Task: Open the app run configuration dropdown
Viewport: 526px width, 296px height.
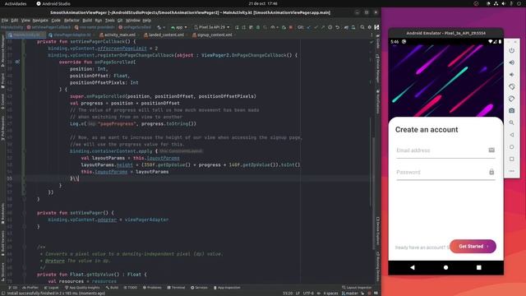Action: coord(179,27)
